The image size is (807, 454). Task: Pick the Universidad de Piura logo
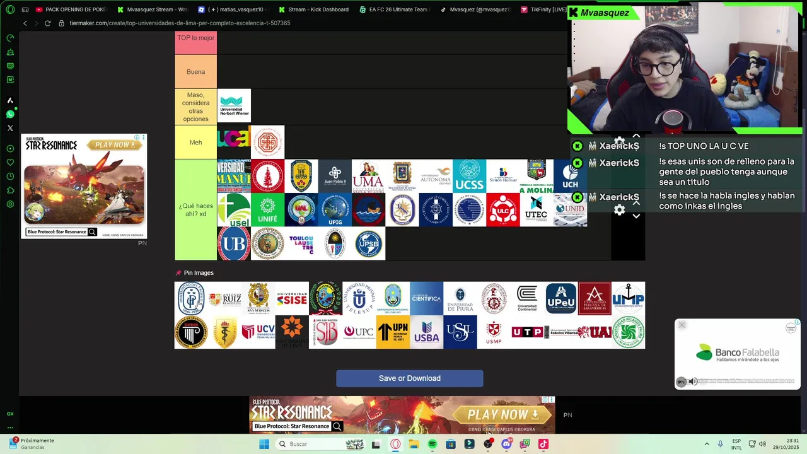click(x=460, y=298)
